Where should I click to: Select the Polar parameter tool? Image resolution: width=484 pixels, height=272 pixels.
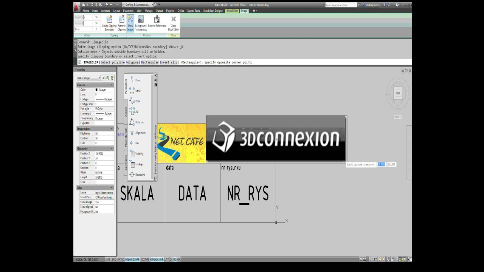tap(135, 101)
